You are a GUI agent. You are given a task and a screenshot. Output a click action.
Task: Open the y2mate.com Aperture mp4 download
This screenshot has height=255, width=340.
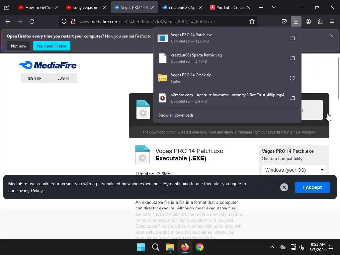click(220, 98)
